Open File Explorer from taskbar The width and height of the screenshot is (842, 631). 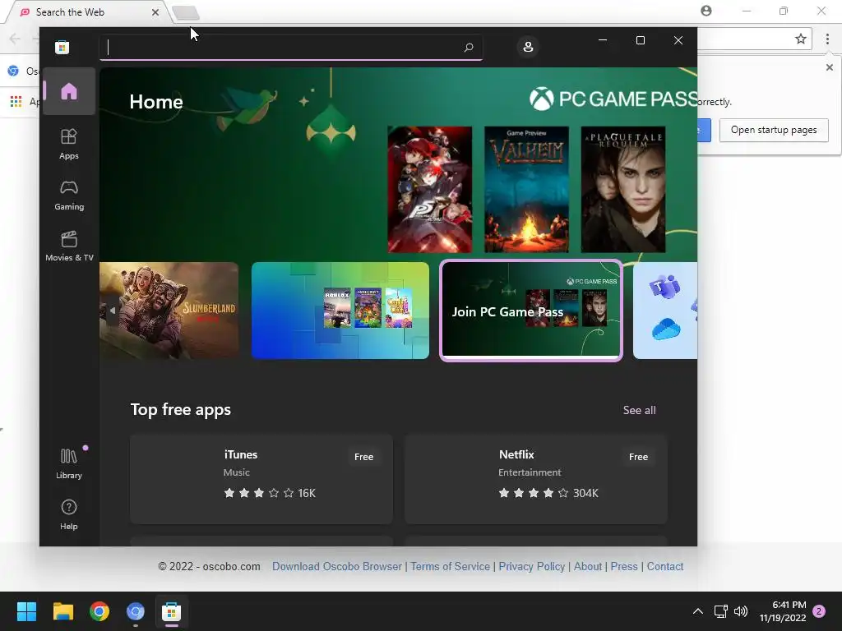click(x=62, y=611)
